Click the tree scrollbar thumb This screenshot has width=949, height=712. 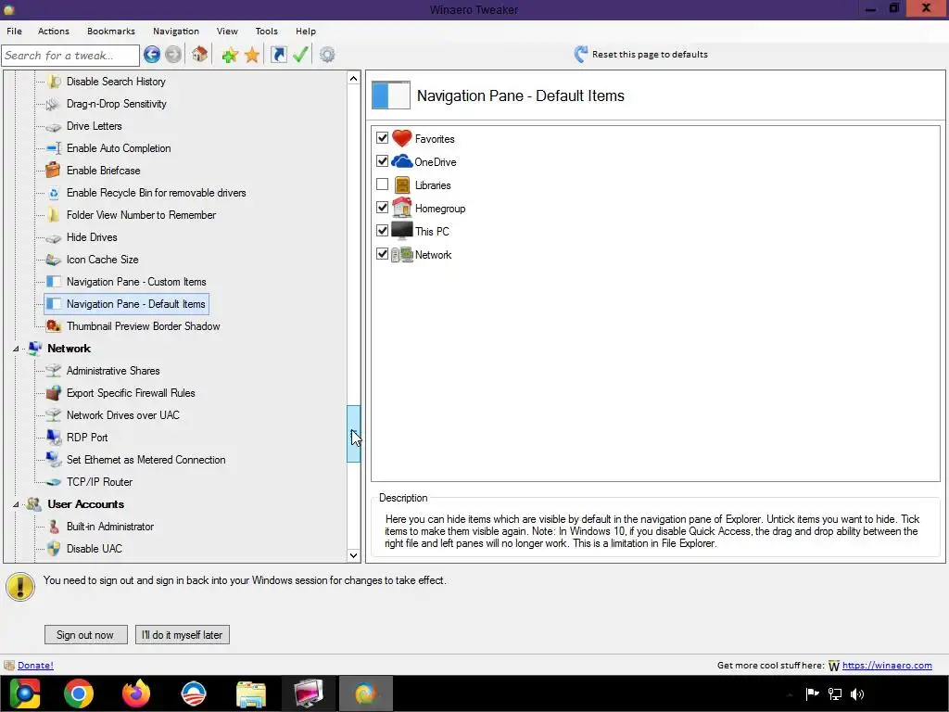click(353, 434)
